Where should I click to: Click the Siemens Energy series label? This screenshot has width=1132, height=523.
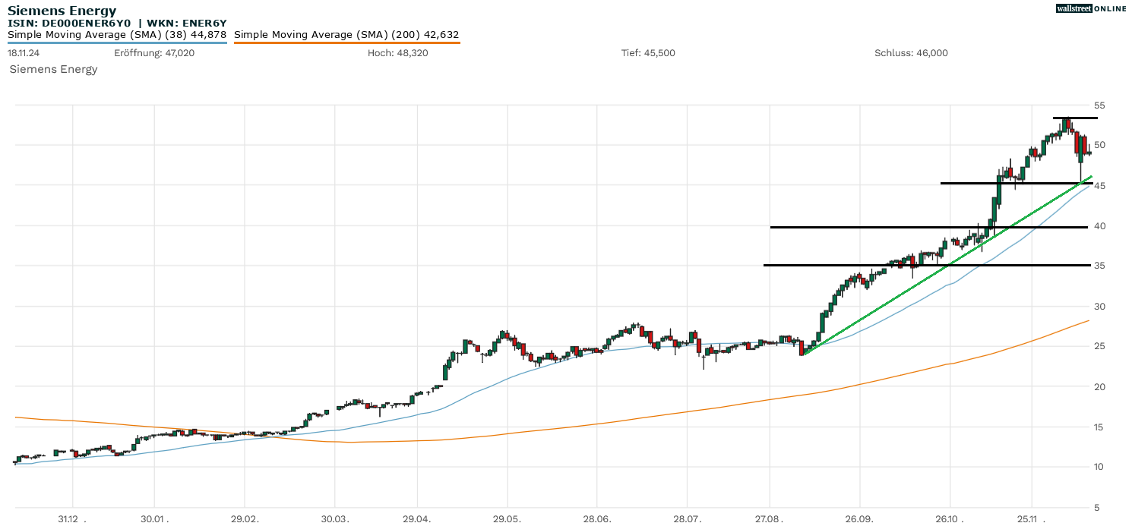pyautogui.click(x=53, y=69)
